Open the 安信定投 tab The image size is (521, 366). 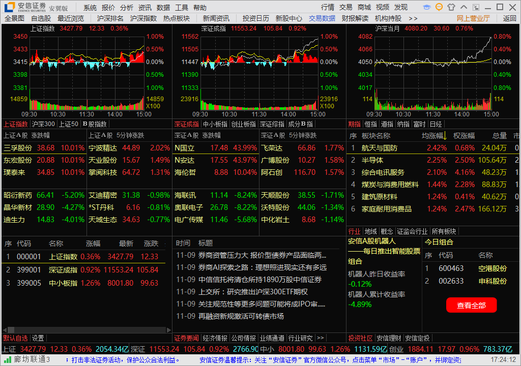click(x=417, y=338)
